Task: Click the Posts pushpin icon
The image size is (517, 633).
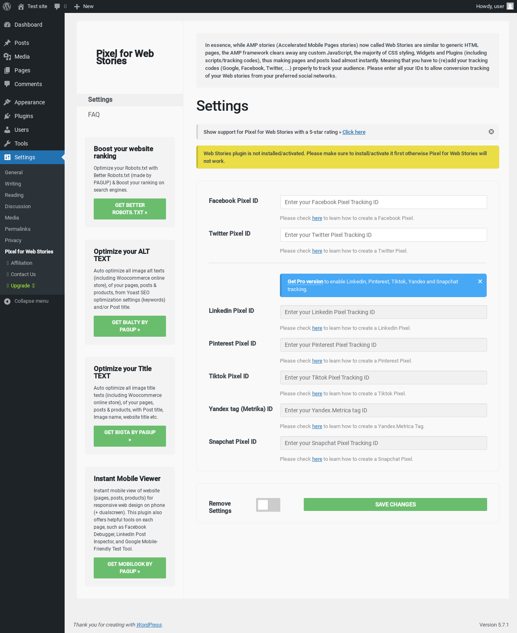Action: pos(7,43)
